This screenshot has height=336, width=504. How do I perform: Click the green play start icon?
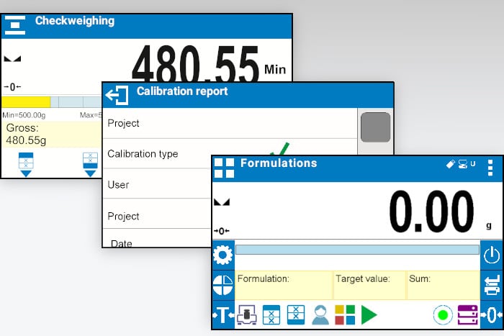(x=369, y=315)
